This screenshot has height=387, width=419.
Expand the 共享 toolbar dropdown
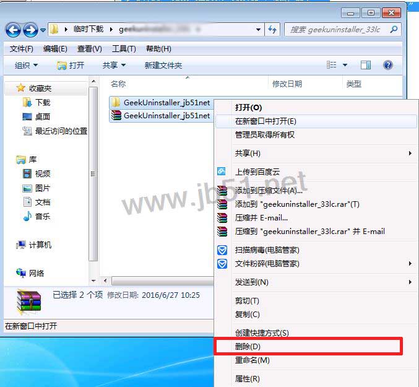114,65
